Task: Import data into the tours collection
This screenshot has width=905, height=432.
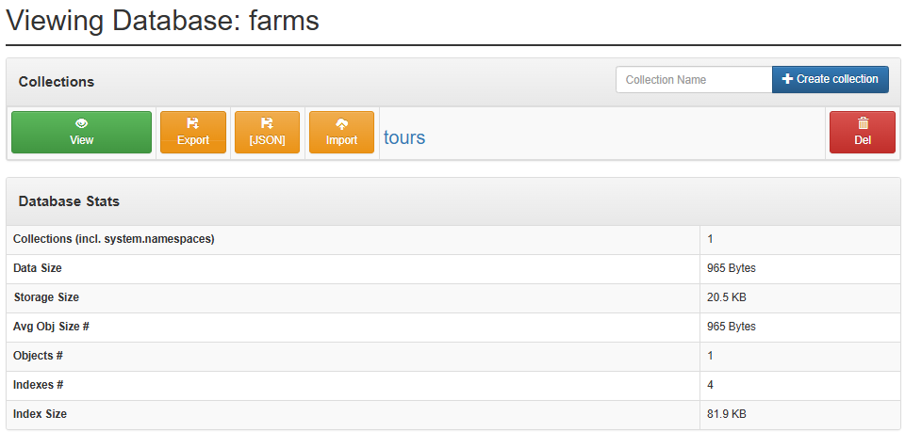Action: pyautogui.click(x=341, y=132)
